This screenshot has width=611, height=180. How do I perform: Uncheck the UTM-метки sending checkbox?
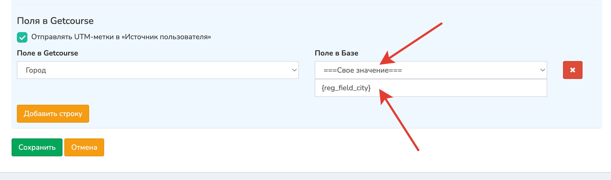point(22,37)
